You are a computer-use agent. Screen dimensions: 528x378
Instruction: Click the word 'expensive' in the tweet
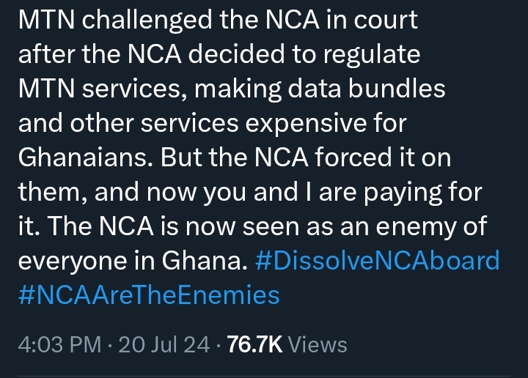[306, 124]
